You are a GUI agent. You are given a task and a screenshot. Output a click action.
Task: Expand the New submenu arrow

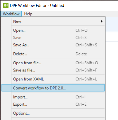click(102, 21)
